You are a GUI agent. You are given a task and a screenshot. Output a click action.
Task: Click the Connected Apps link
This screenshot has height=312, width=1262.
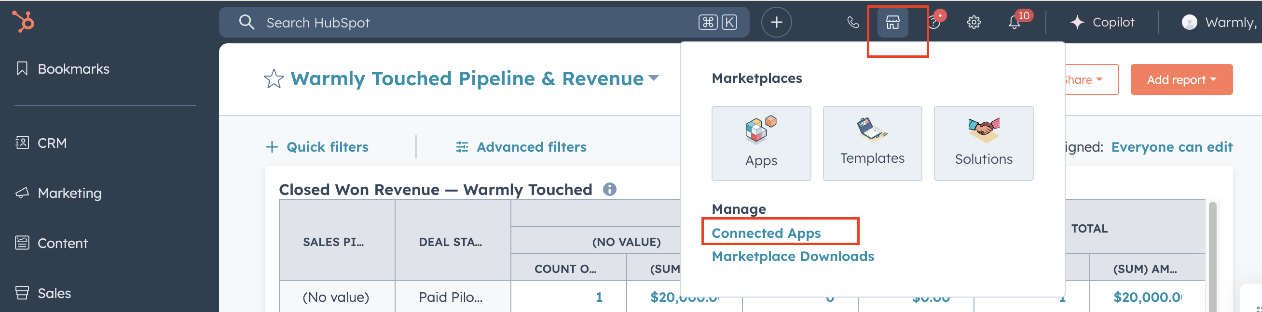point(766,233)
